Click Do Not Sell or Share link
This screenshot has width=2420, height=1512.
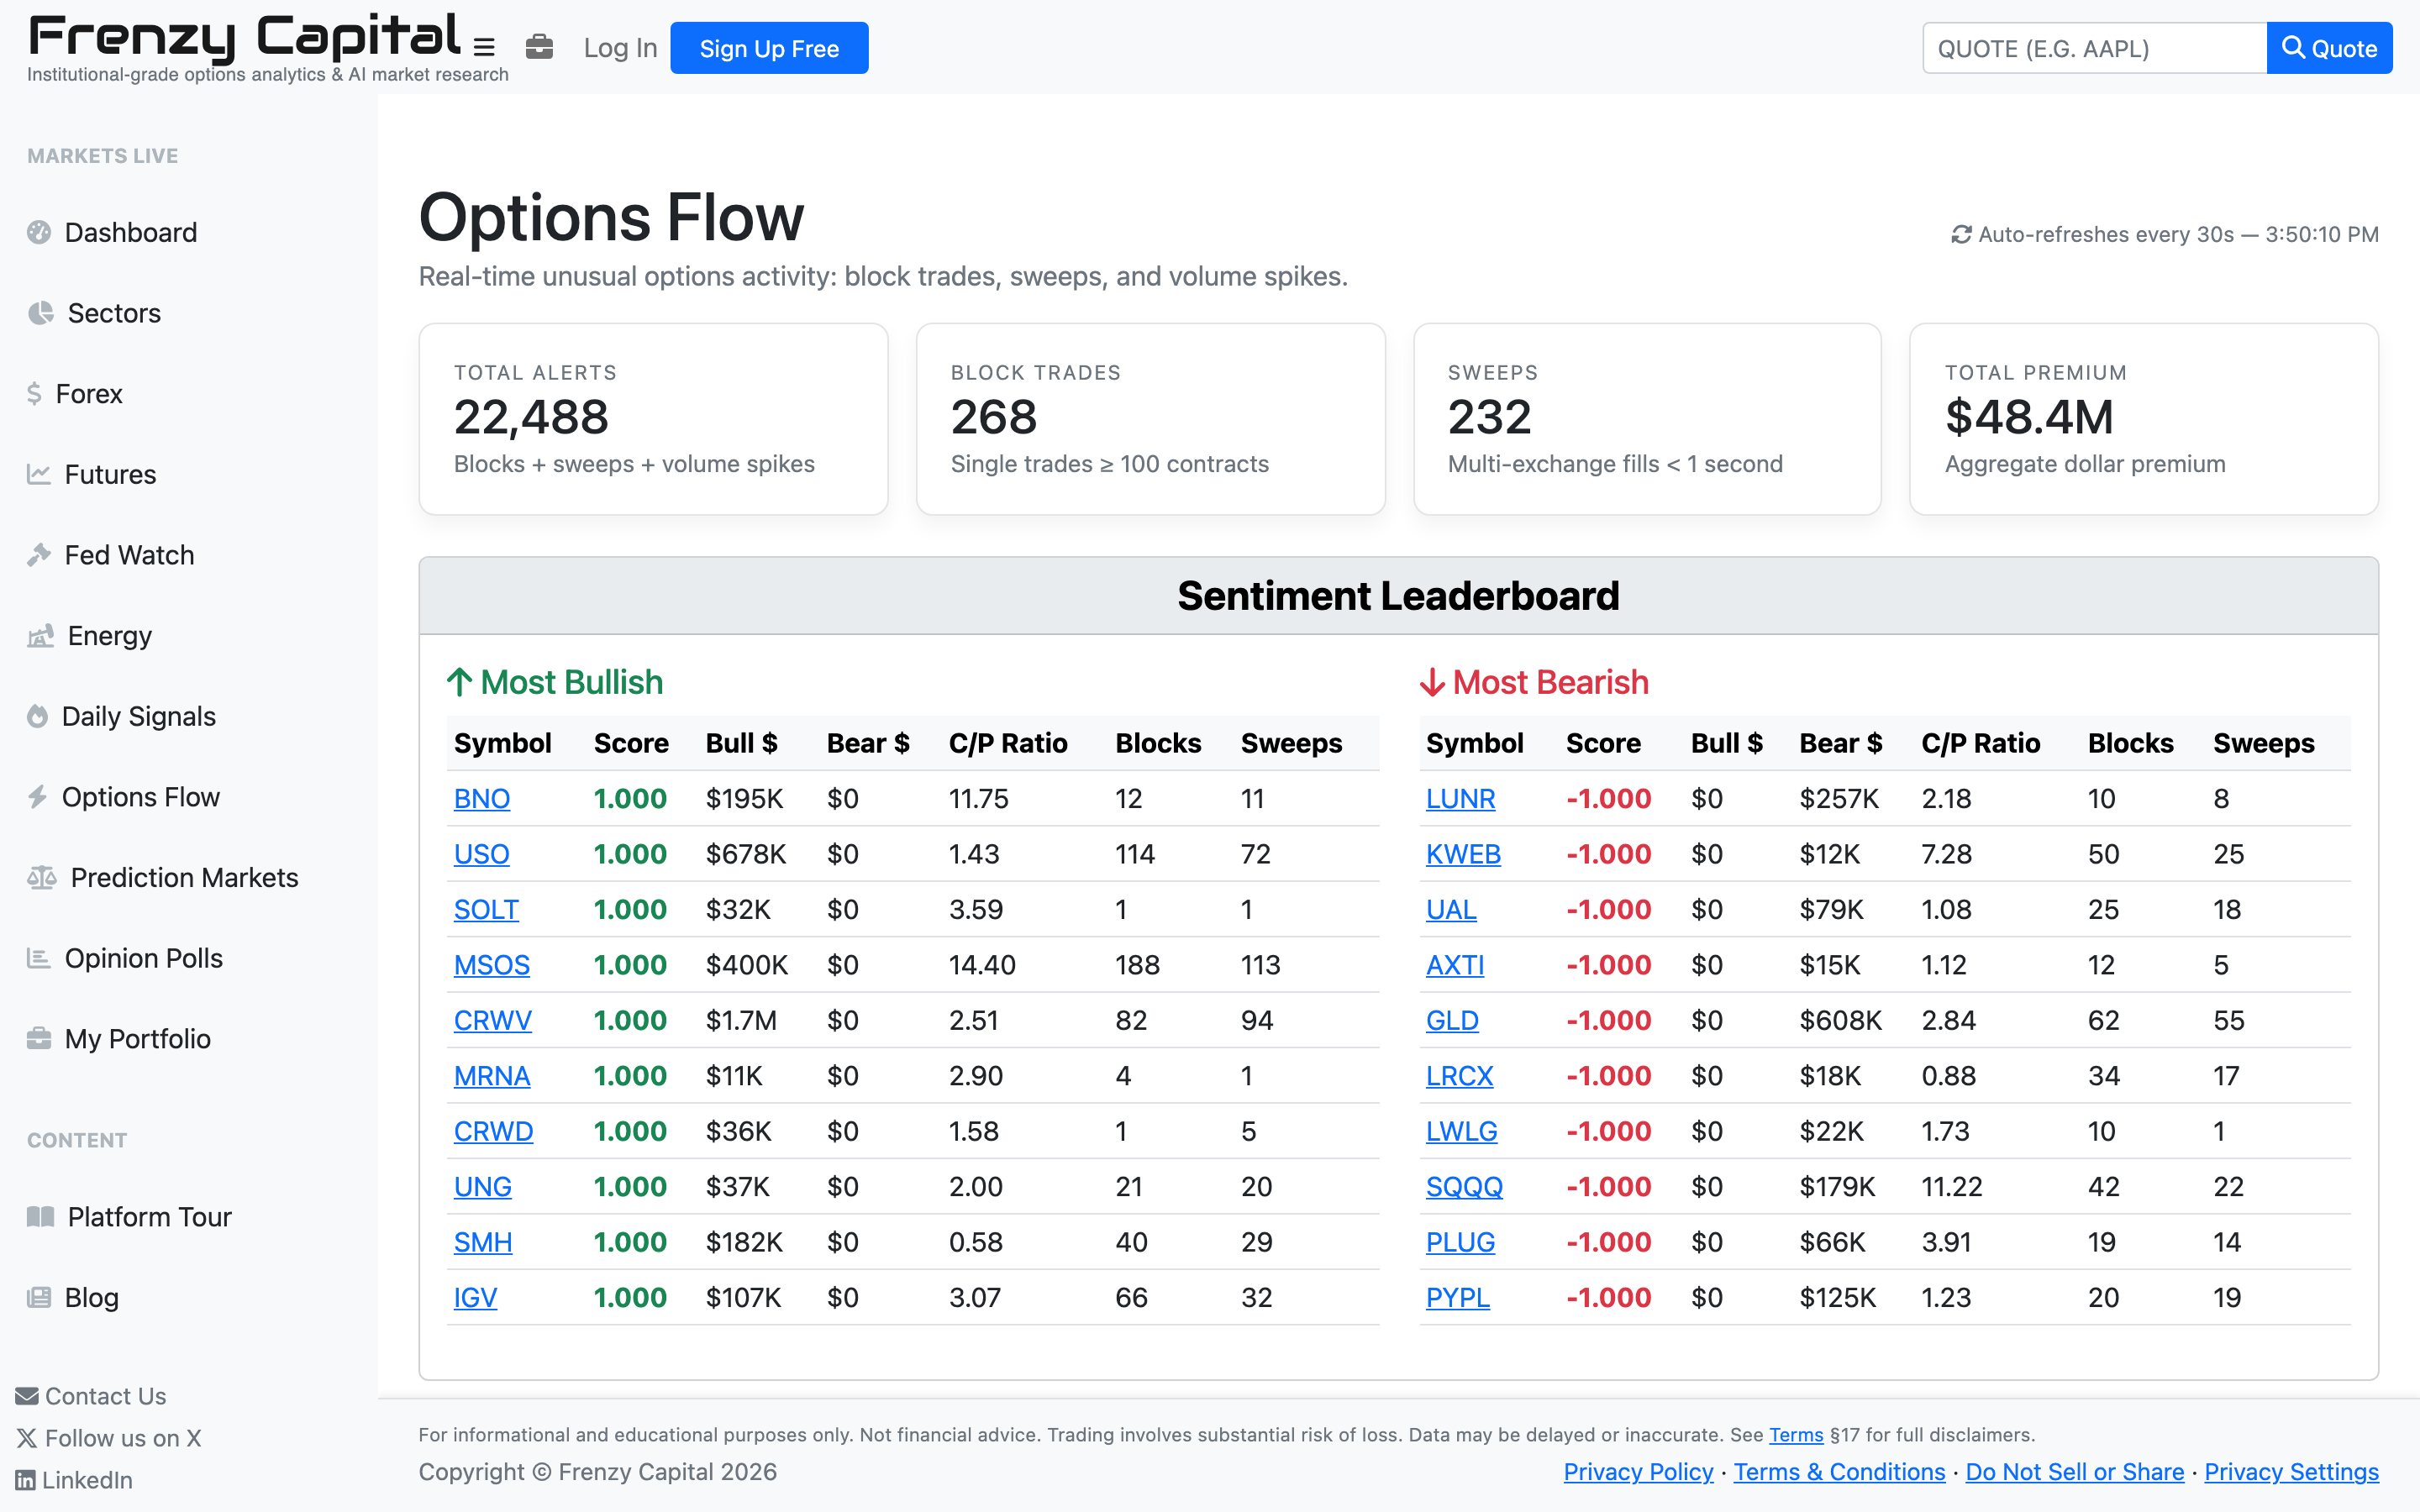tap(2074, 1472)
